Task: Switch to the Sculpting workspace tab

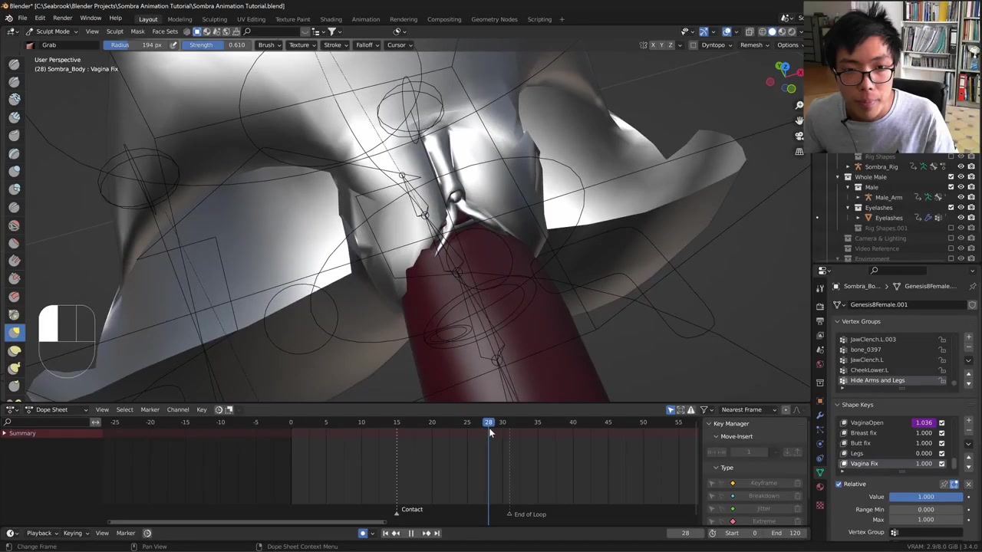Action: 214,19
